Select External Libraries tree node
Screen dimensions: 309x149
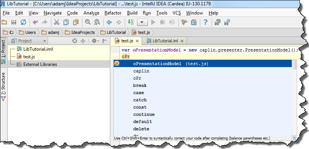(40, 64)
